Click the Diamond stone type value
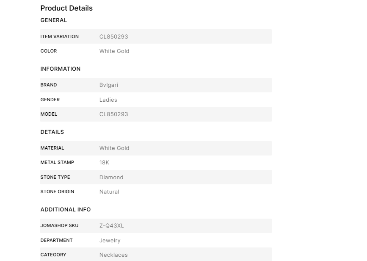This screenshot has height=261, width=367. (x=111, y=178)
